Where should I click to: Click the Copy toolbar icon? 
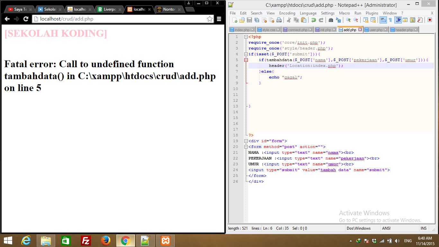tap(296, 20)
